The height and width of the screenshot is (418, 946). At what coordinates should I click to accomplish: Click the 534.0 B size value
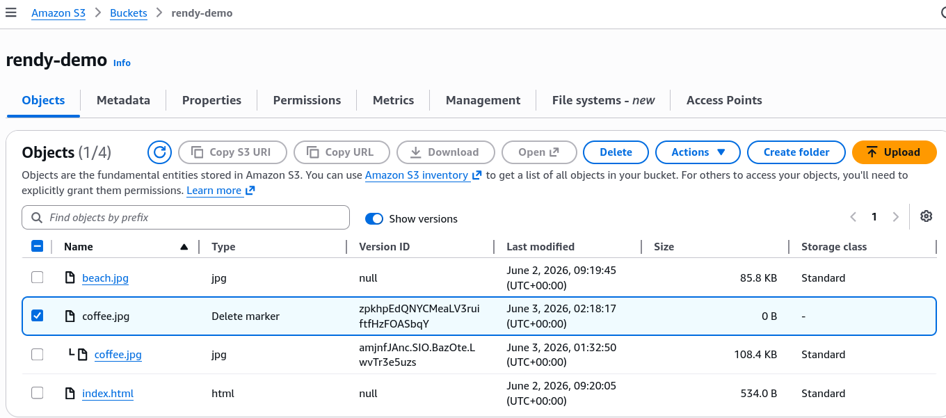[759, 393]
